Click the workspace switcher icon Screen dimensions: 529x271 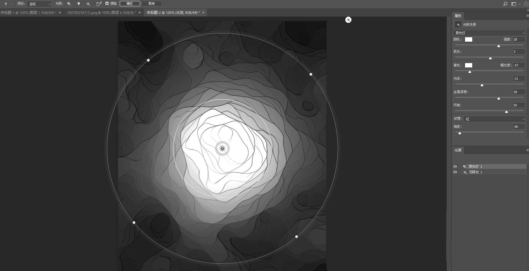(x=513, y=4)
